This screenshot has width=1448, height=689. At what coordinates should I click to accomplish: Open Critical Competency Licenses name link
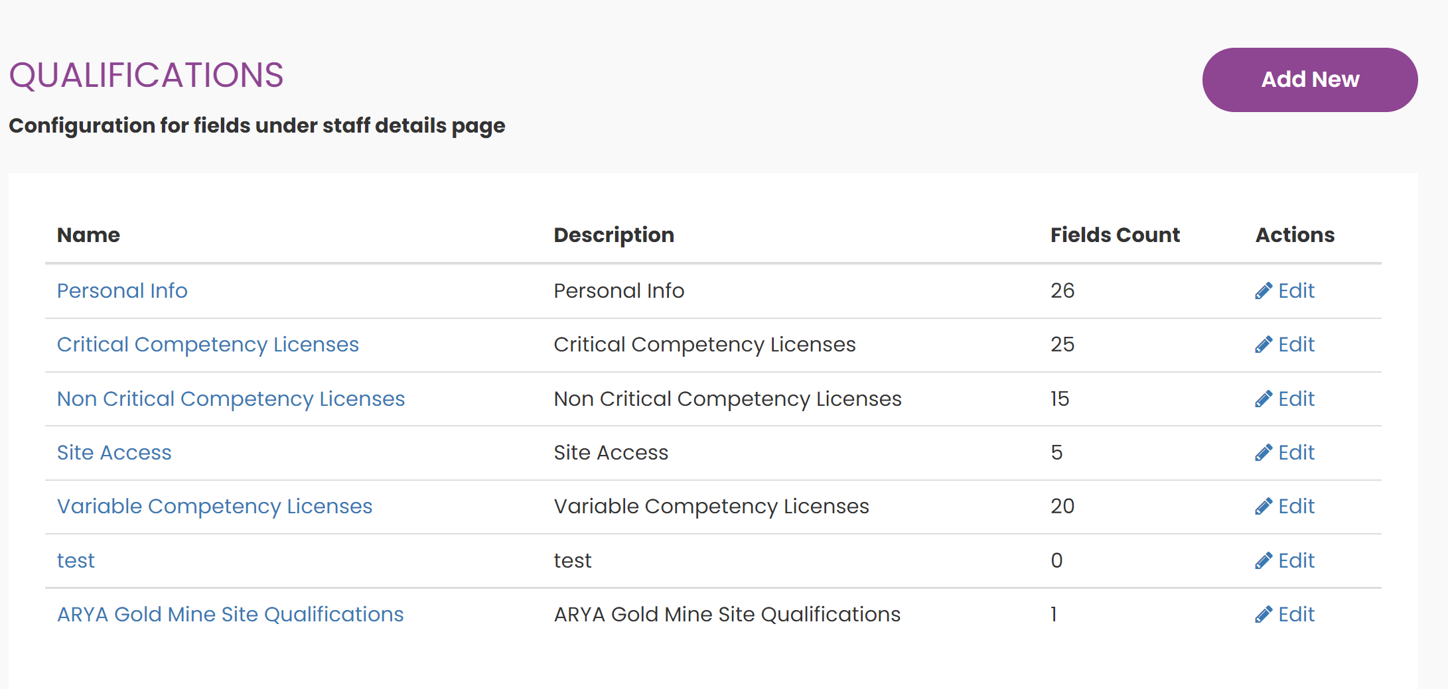pos(208,344)
